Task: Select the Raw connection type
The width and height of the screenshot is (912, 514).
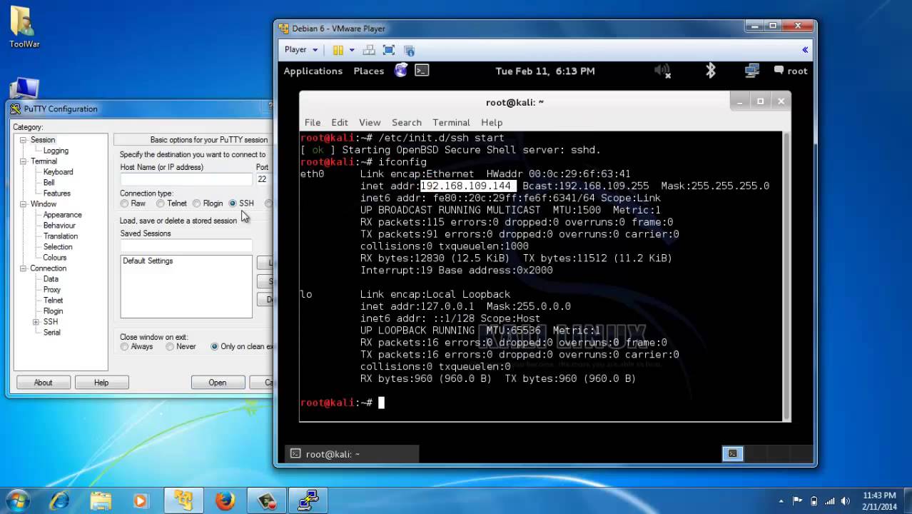Action: click(124, 203)
